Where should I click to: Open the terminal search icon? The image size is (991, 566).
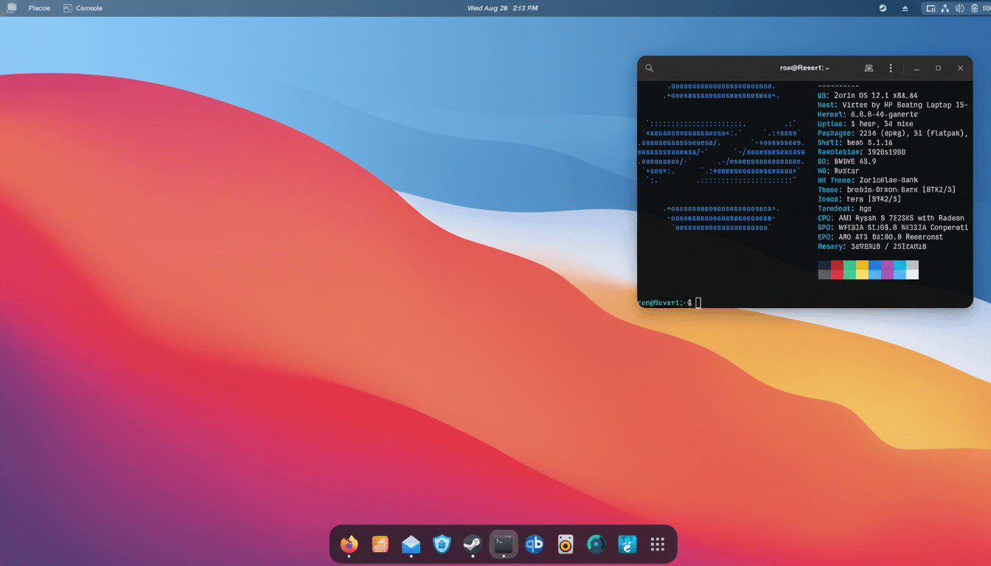coord(649,68)
